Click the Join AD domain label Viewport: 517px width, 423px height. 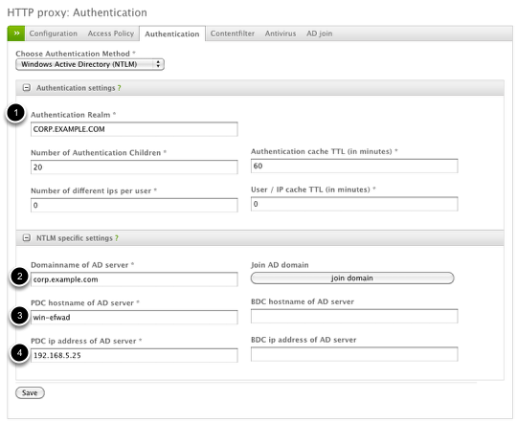280,265
